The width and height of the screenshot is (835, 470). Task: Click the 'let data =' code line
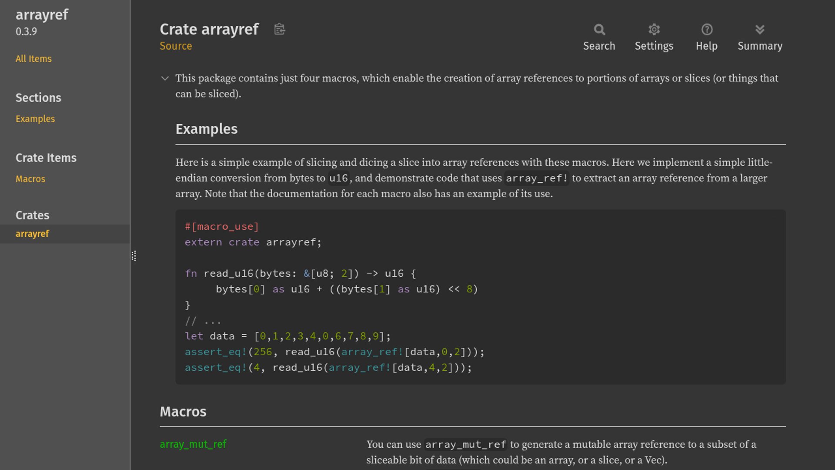288,336
